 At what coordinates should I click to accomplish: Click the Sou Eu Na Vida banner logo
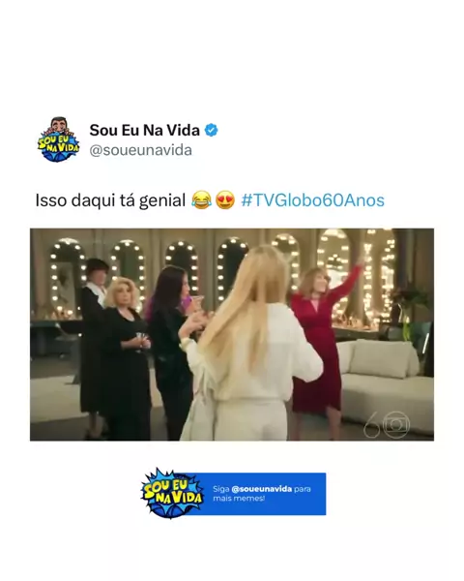point(172,493)
